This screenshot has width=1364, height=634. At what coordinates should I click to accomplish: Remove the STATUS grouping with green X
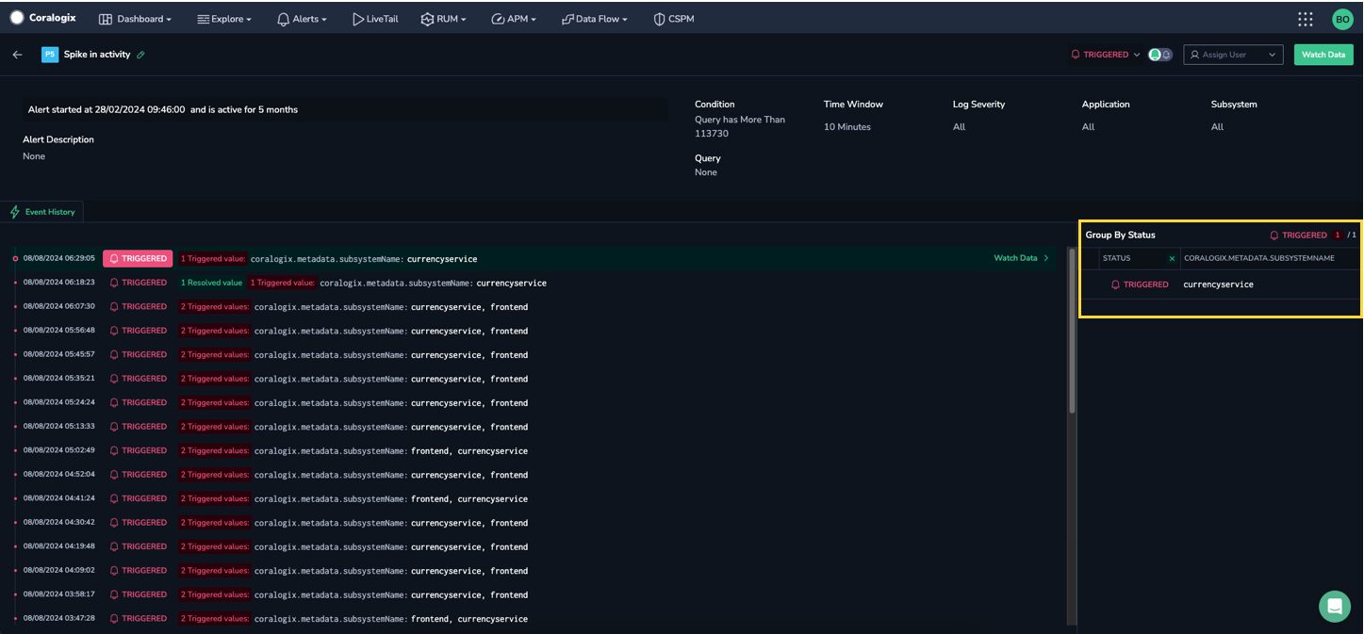point(1172,258)
